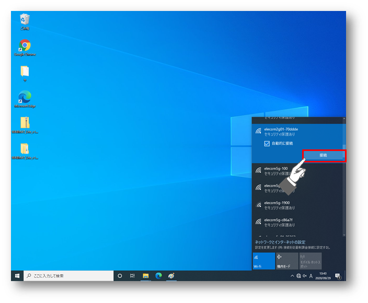The width and height of the screenshot is (368, 303).
Task: Click the elecom2g01-70ddde network name
Action: [281, 129]
